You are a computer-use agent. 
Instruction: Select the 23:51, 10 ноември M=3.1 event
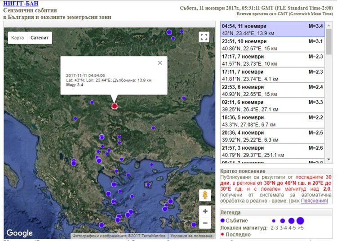click(x=272, y=45)
